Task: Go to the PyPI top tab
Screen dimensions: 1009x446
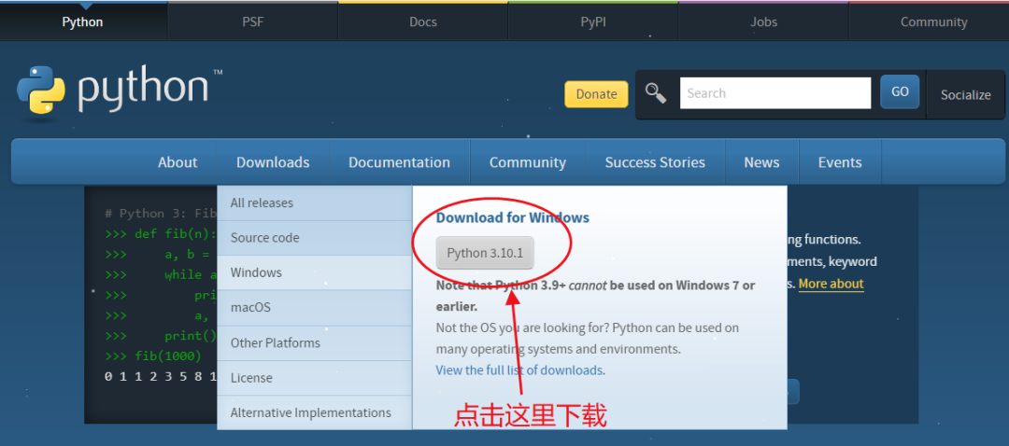Action: (593, 21)
